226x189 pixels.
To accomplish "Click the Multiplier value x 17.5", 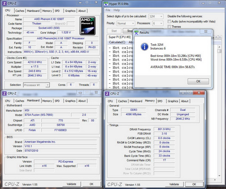I will coord(35,67).
